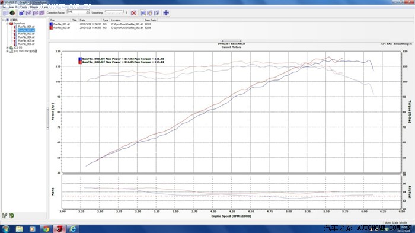Open Google Chrome from the taskbar

(x=46, y=229)
